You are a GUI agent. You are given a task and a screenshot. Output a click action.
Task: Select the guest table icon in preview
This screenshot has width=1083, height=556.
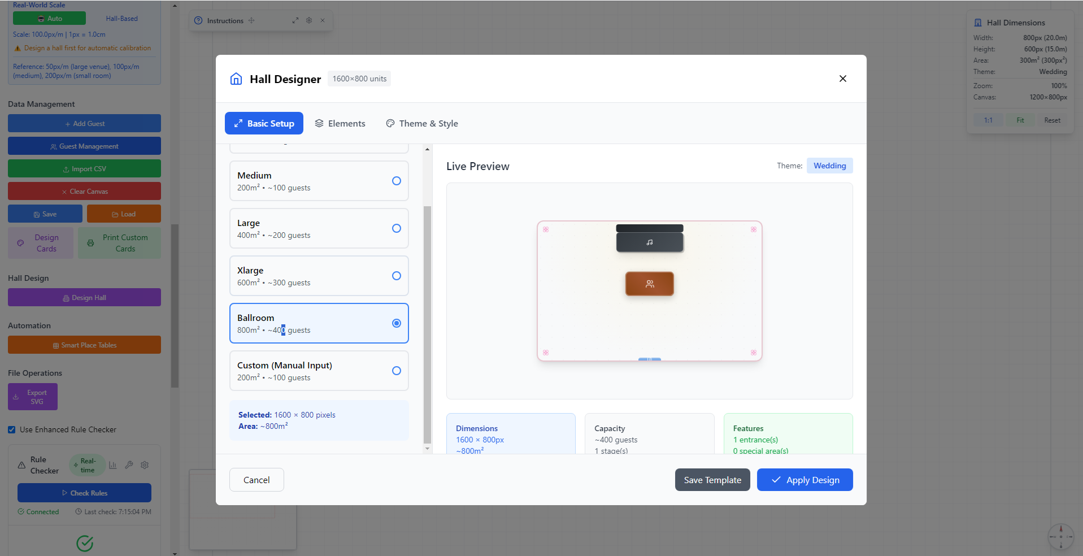[649, 284]
